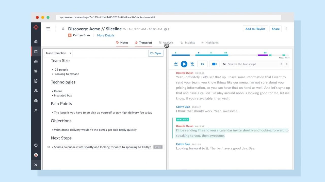Viewport: 325px width, 182px height.
Task: Open the team members icon in the sidebar
Action: pyautogui.click(x=36, y=91)
